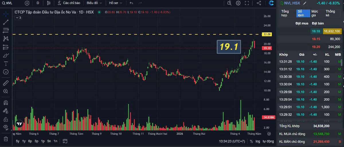
Task: Click the quick search icon in top bar
Action: [x=229, y=3]
